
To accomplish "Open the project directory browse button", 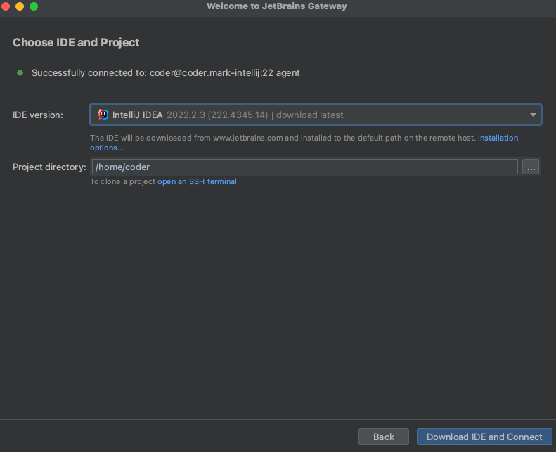I will tap(531, 167).
